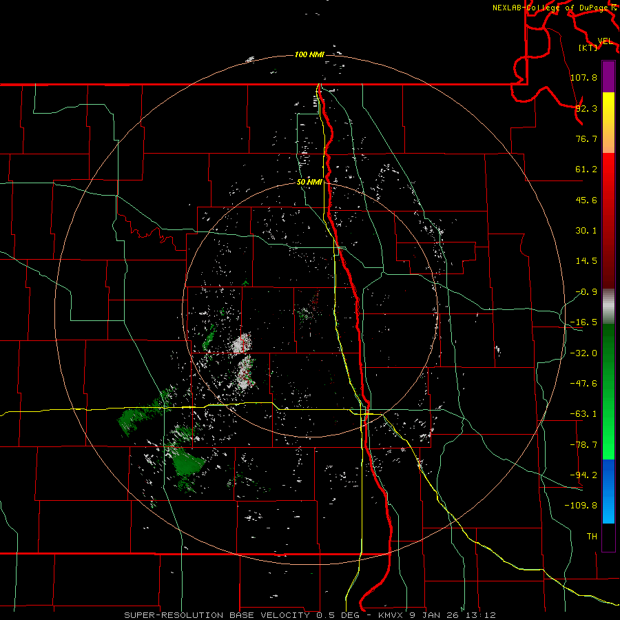620x620 pixels.
Task: Select the VEL scale title
Action: click(x=605, y=41)
